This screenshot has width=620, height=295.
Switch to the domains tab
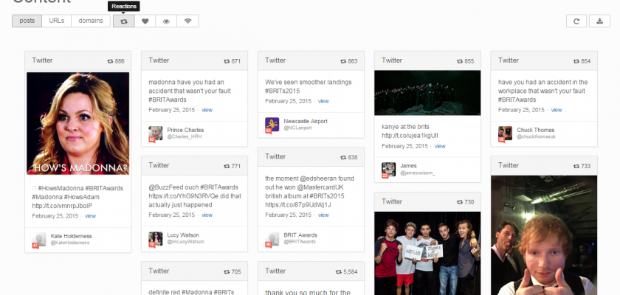click(92, 21)
